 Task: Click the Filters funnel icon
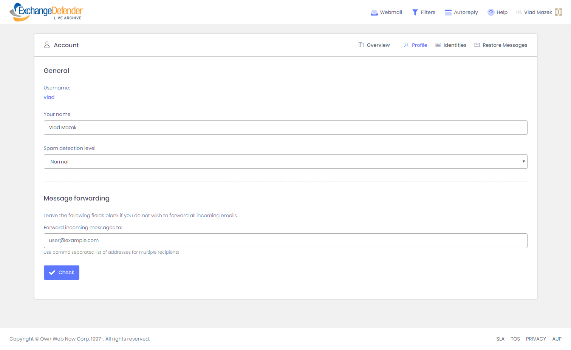coord(415,12)
